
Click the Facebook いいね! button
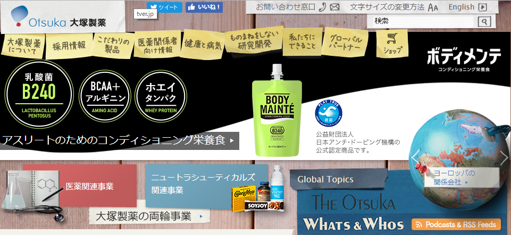(x=204, y=7)
